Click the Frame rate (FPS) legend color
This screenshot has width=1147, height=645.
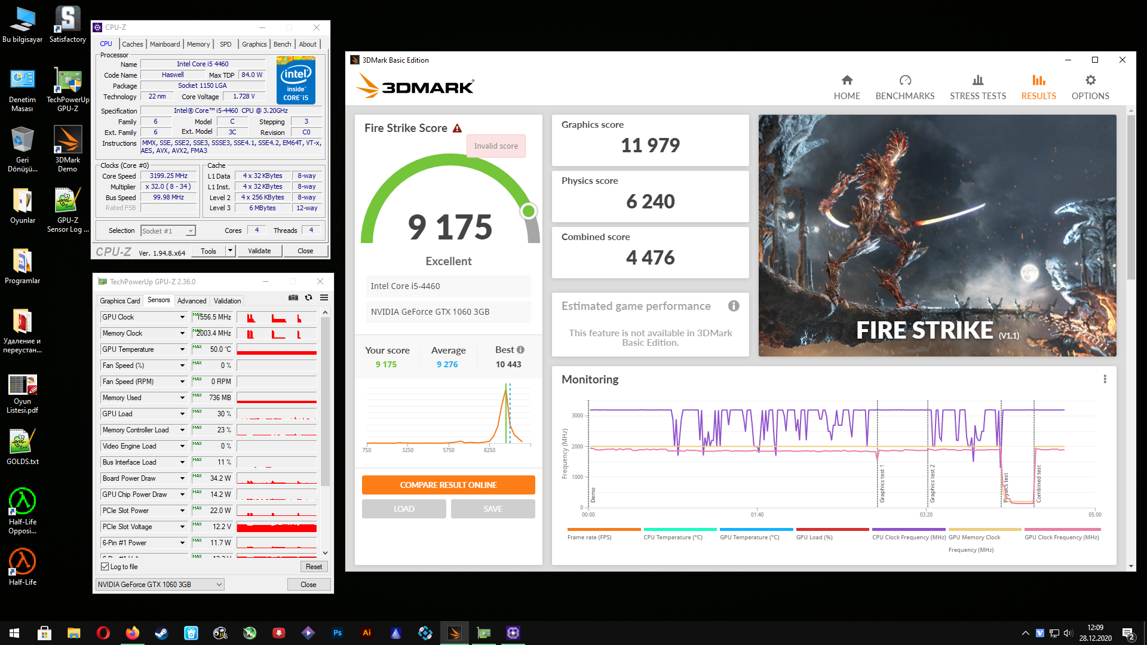[604, 529]
